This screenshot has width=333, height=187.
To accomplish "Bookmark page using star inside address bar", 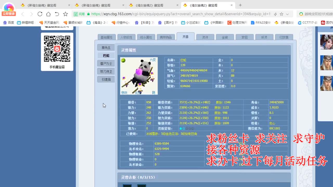I will click(x=281, y=14).
